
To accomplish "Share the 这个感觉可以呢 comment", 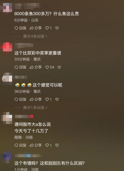I will pos(36,99).
